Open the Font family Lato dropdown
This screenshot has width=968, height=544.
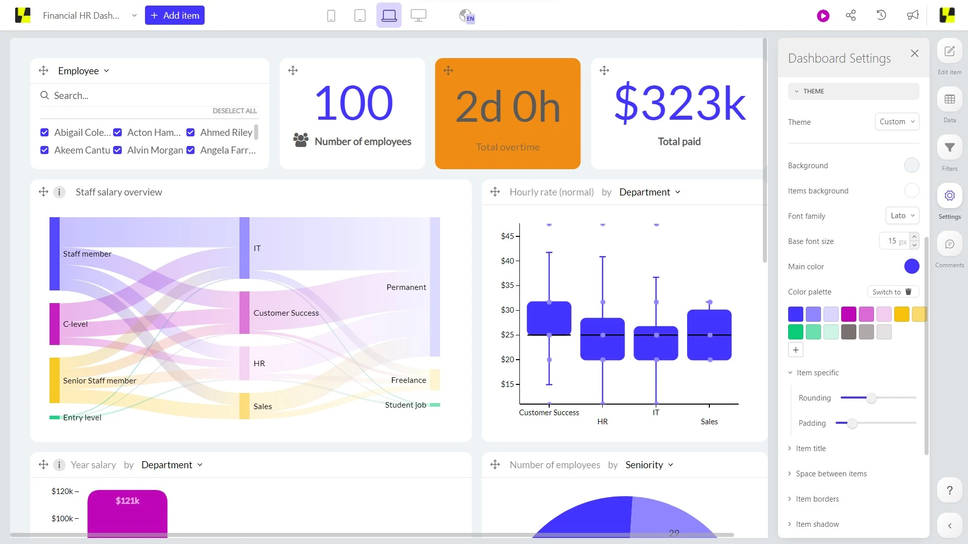click(902, 216)
